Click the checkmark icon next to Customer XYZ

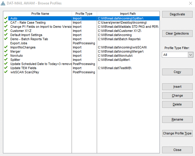click(x=6, y=31)
